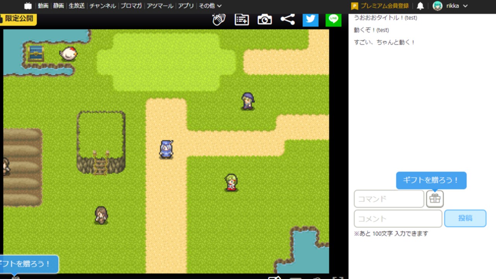Open the rikka account dropdown
This screenshot has height=279, width=496.
click(x=450, y=6)
